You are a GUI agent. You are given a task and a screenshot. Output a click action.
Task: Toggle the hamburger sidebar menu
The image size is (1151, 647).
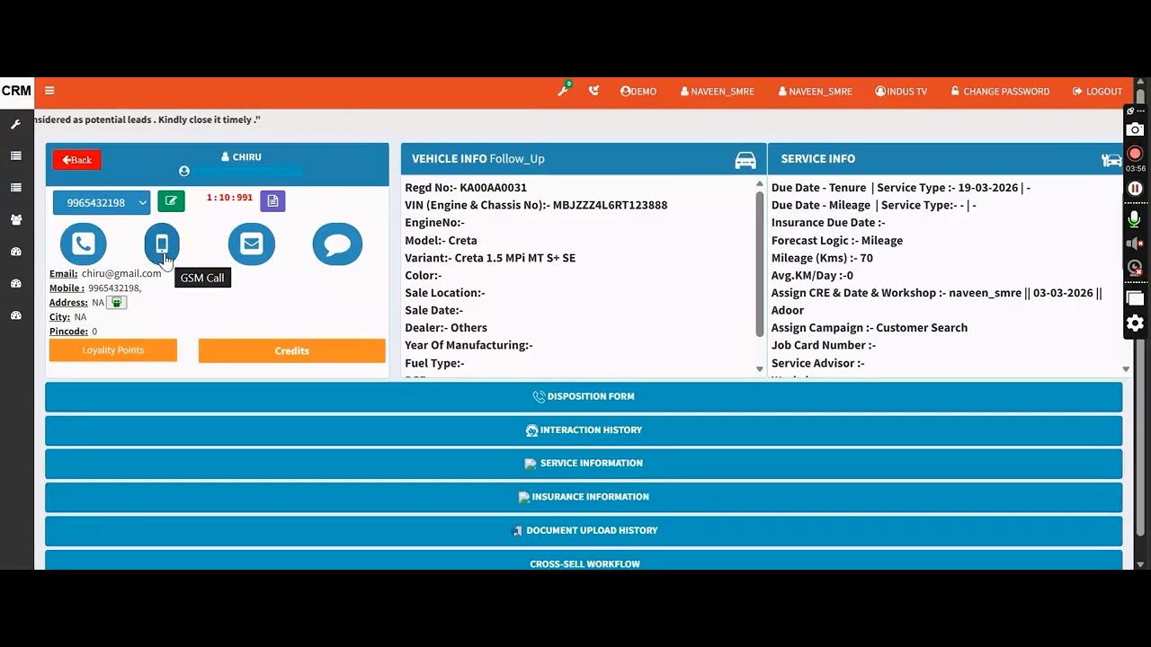click(x=49, y=91)
